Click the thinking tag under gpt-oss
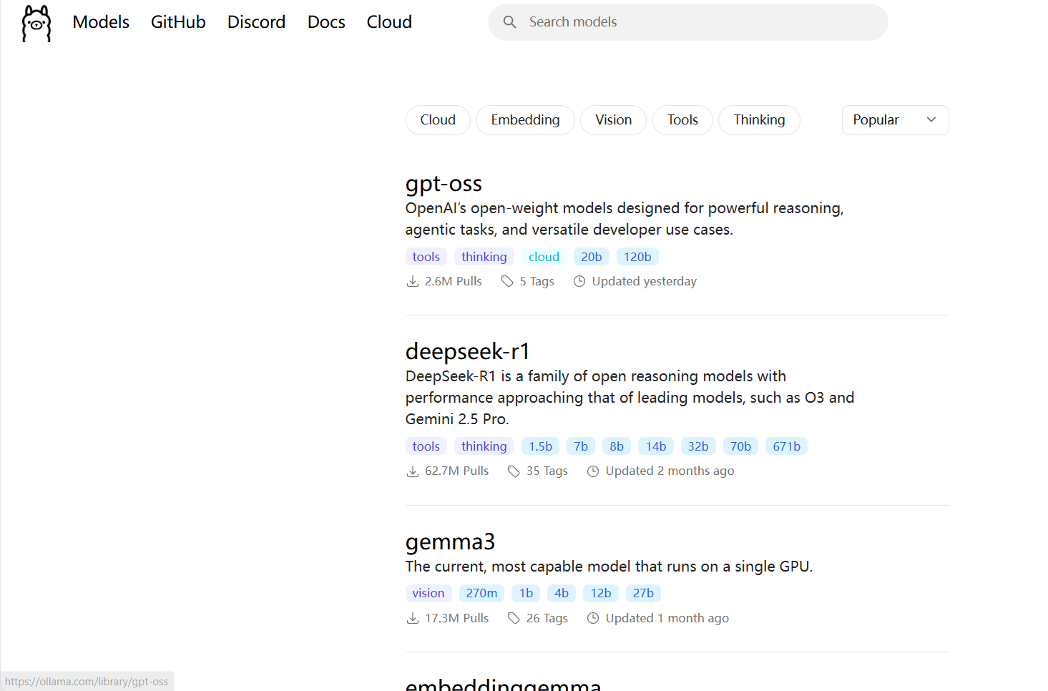Viewport: 1048px width, 691px height. click(x=484, y=257)
